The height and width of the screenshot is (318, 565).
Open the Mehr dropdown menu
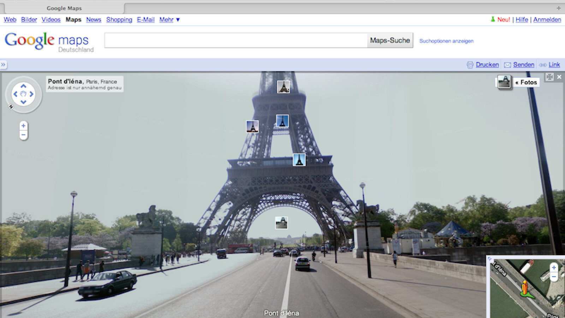(x=169, y=20)
